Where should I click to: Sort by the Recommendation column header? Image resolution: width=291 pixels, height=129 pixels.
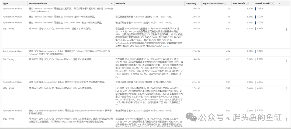[x=38, y=3]
